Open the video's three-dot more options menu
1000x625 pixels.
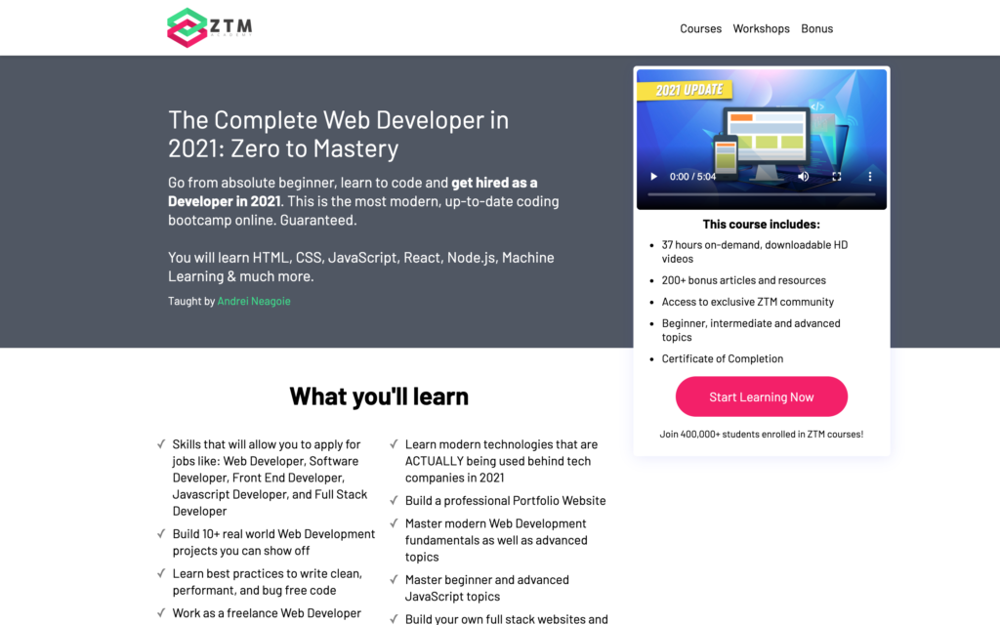coord(870,177)
